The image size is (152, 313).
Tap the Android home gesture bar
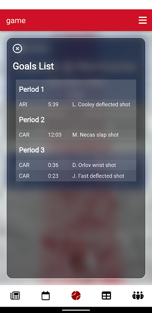coord(76,310)
